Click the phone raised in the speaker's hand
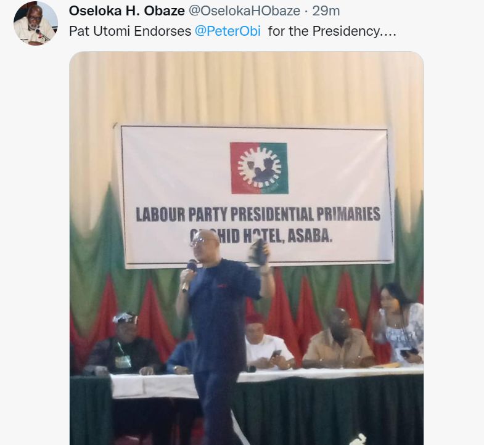This screenshot has width=484, height=445. pyautogui.click(x=260, y=252)
